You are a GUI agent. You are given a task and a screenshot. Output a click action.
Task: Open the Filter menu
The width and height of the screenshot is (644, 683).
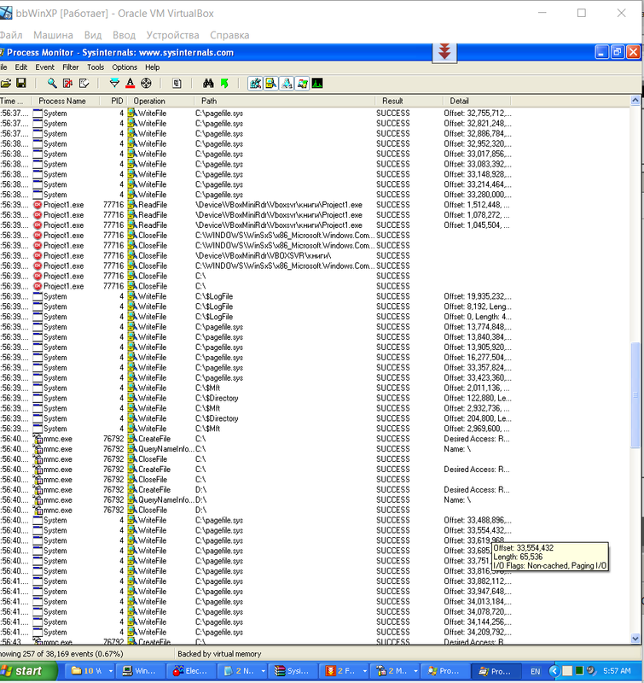(71, 67)
